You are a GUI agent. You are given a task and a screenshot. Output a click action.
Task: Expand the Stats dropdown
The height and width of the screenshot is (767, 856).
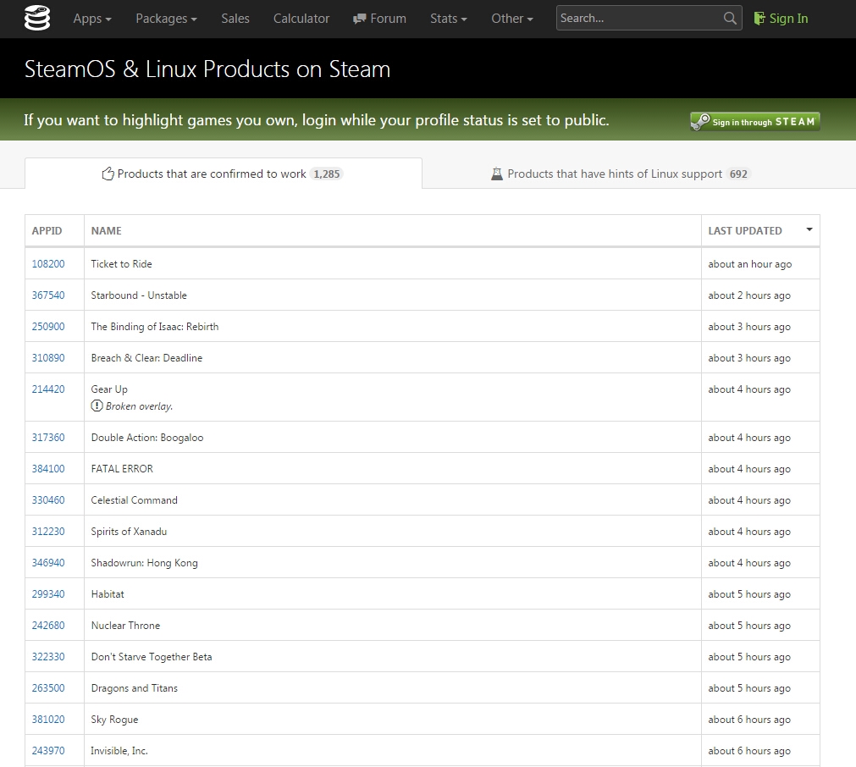(449, 19)
